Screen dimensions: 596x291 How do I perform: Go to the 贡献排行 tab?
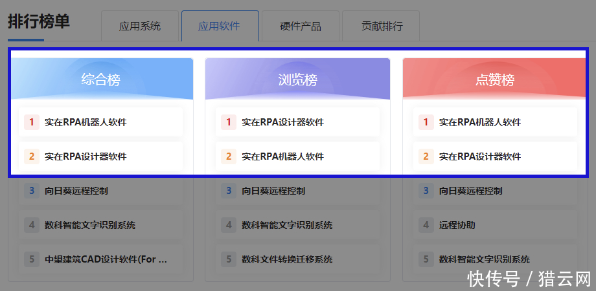coord(381,27)
